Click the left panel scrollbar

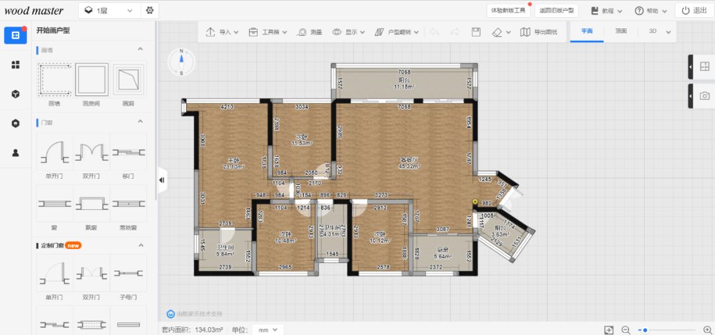(x=156, y=112)
